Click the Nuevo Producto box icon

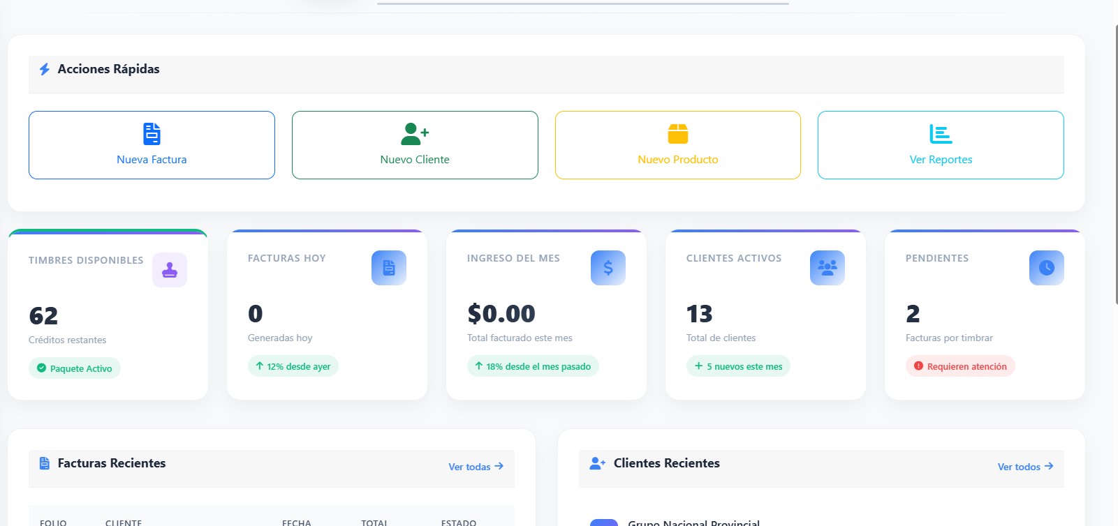678,133
